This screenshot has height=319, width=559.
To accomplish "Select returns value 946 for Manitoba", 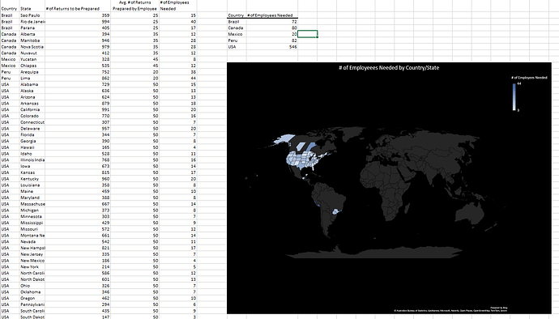I will coord(105,40).
